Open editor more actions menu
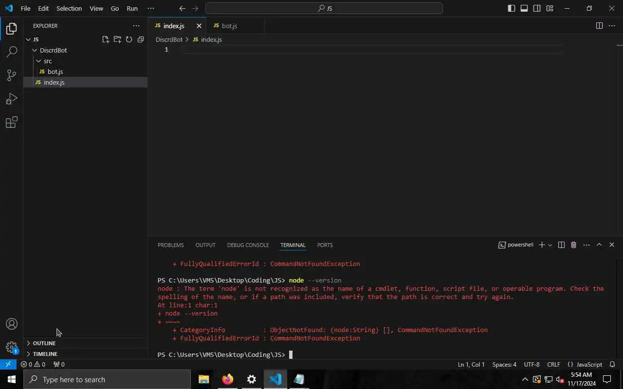 pos(612,26)
